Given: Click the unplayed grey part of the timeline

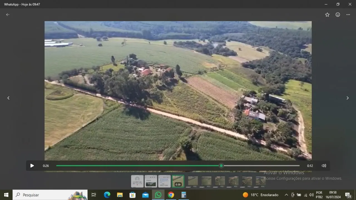Looking at the screenshot, I should (261, 166).
